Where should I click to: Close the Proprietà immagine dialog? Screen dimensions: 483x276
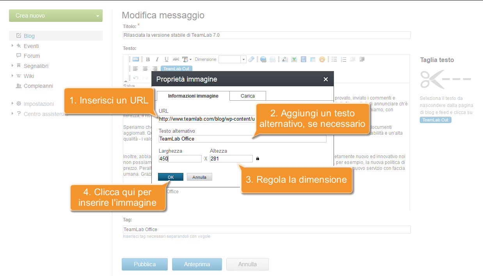pos(326,79)
